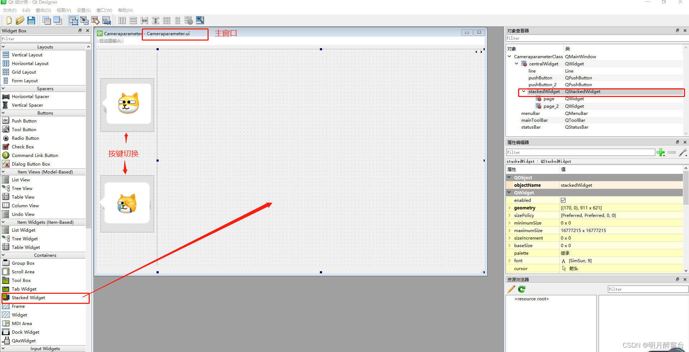Apply Lay Out Vertically toolbar icon
This screenshot has height=352, width=689.
(133, 20)
